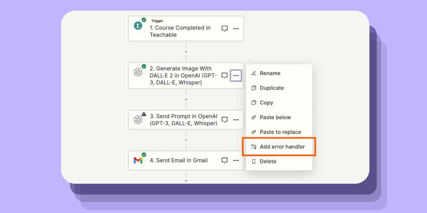Viewport: 427px width, 213px height.
Task: Click the OpenAI icon on step 3
Action: click(138, 120)
